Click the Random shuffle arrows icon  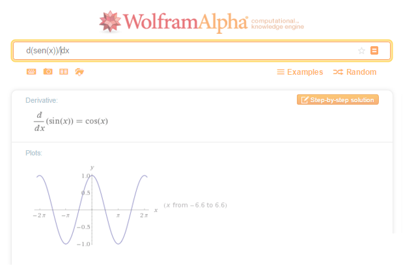point(339,72)
